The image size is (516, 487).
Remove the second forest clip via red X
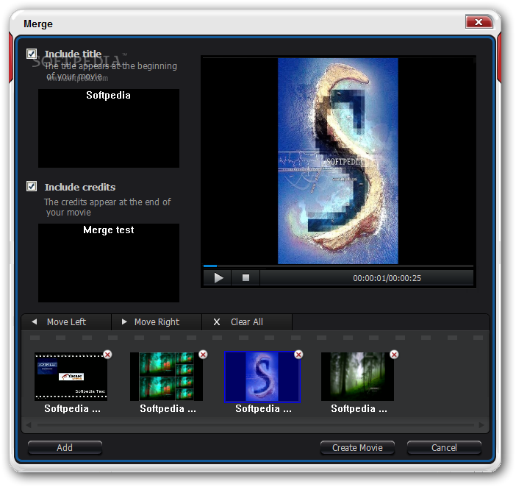coord(203,355)
